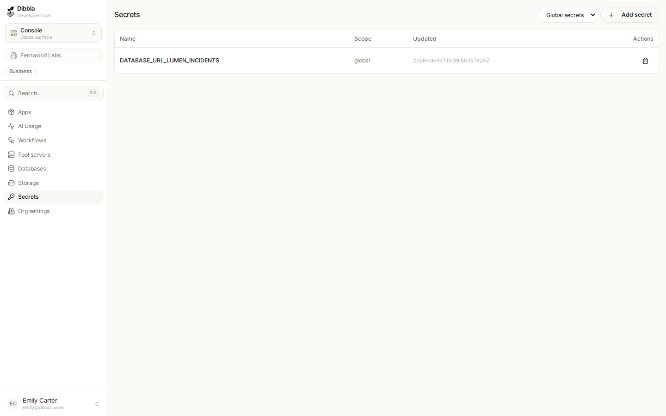
Task: Click the Workflows icon in sidebar
Action: tap(12, 141)
